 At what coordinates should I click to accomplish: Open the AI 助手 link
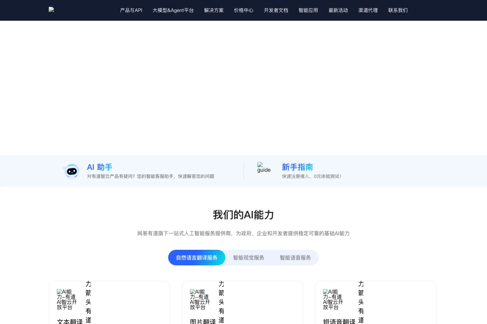(100, 167)
